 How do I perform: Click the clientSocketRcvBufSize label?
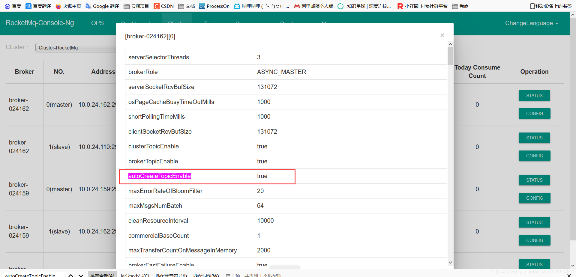click(x=160, y=132)
